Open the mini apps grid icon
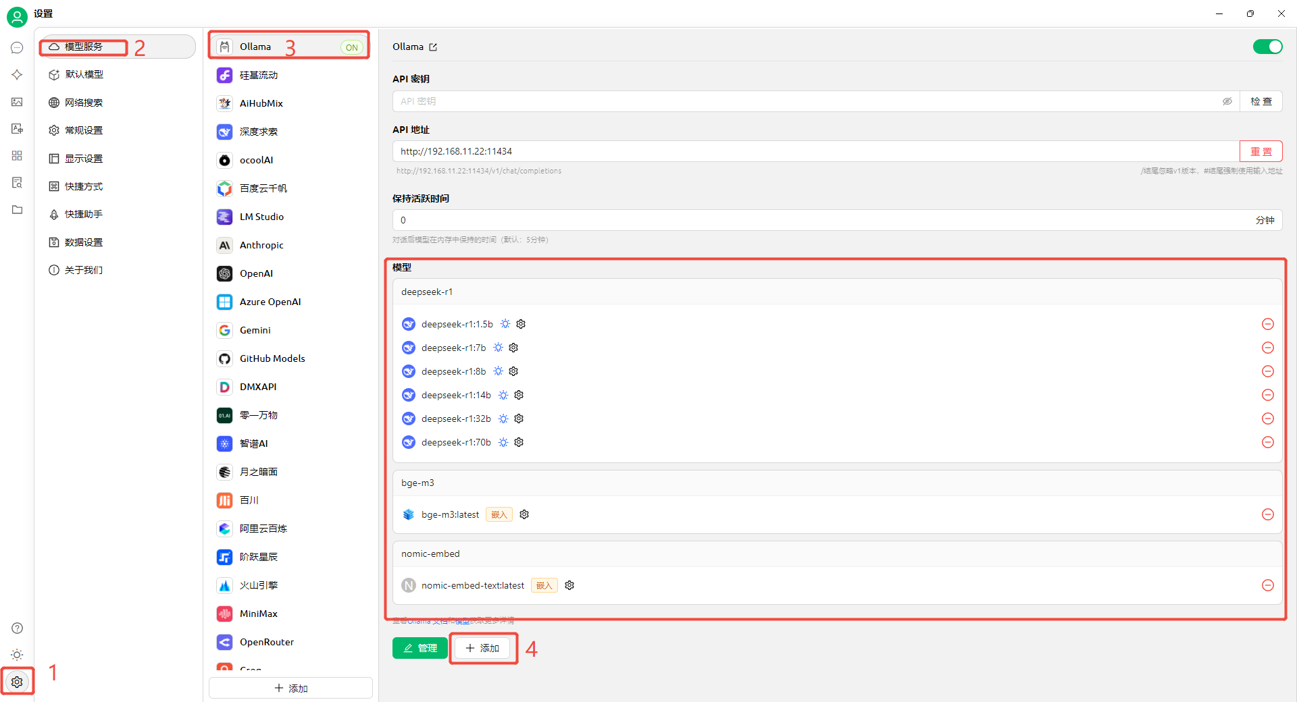This screenshot has height=702, width=1297. (17, 156)
